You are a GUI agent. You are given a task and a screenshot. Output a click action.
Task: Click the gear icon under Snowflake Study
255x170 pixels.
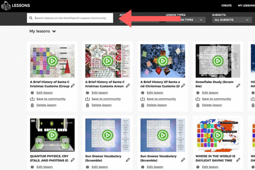click(x=198, y=93)
